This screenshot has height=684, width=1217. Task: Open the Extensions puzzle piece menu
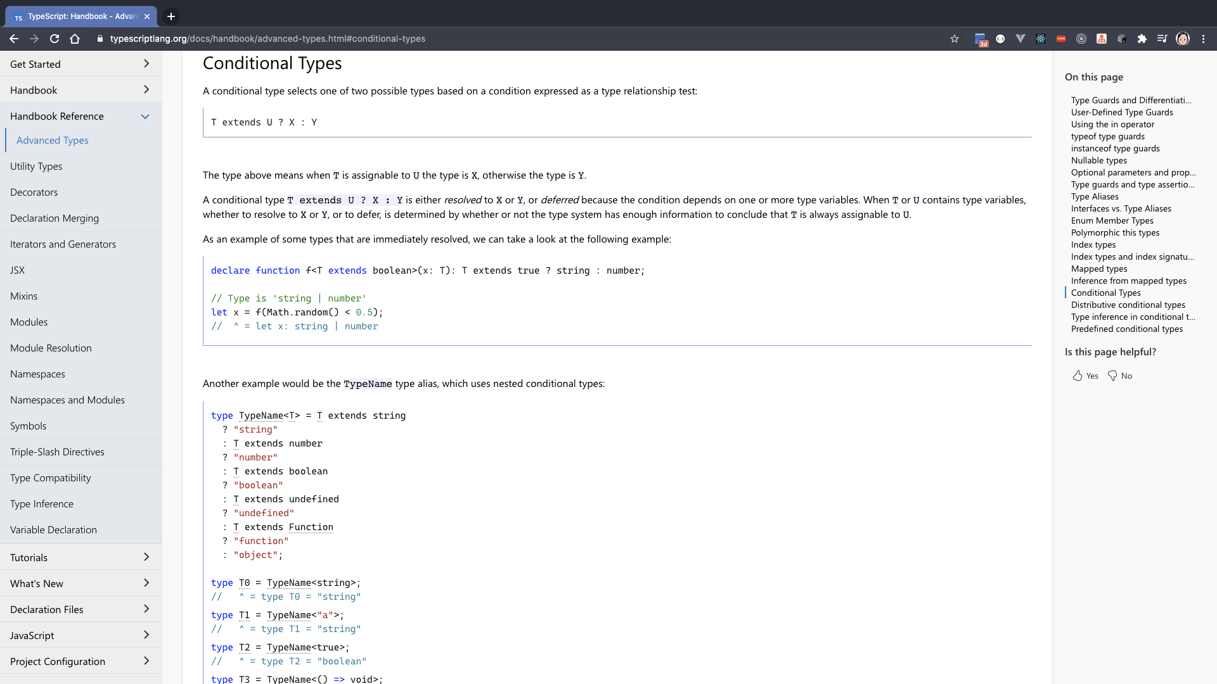click(1142, 39)
